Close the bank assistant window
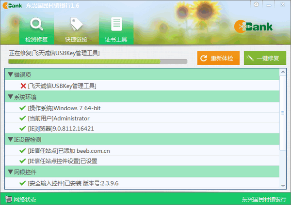 pyautogui.click(x=282, y=4)
